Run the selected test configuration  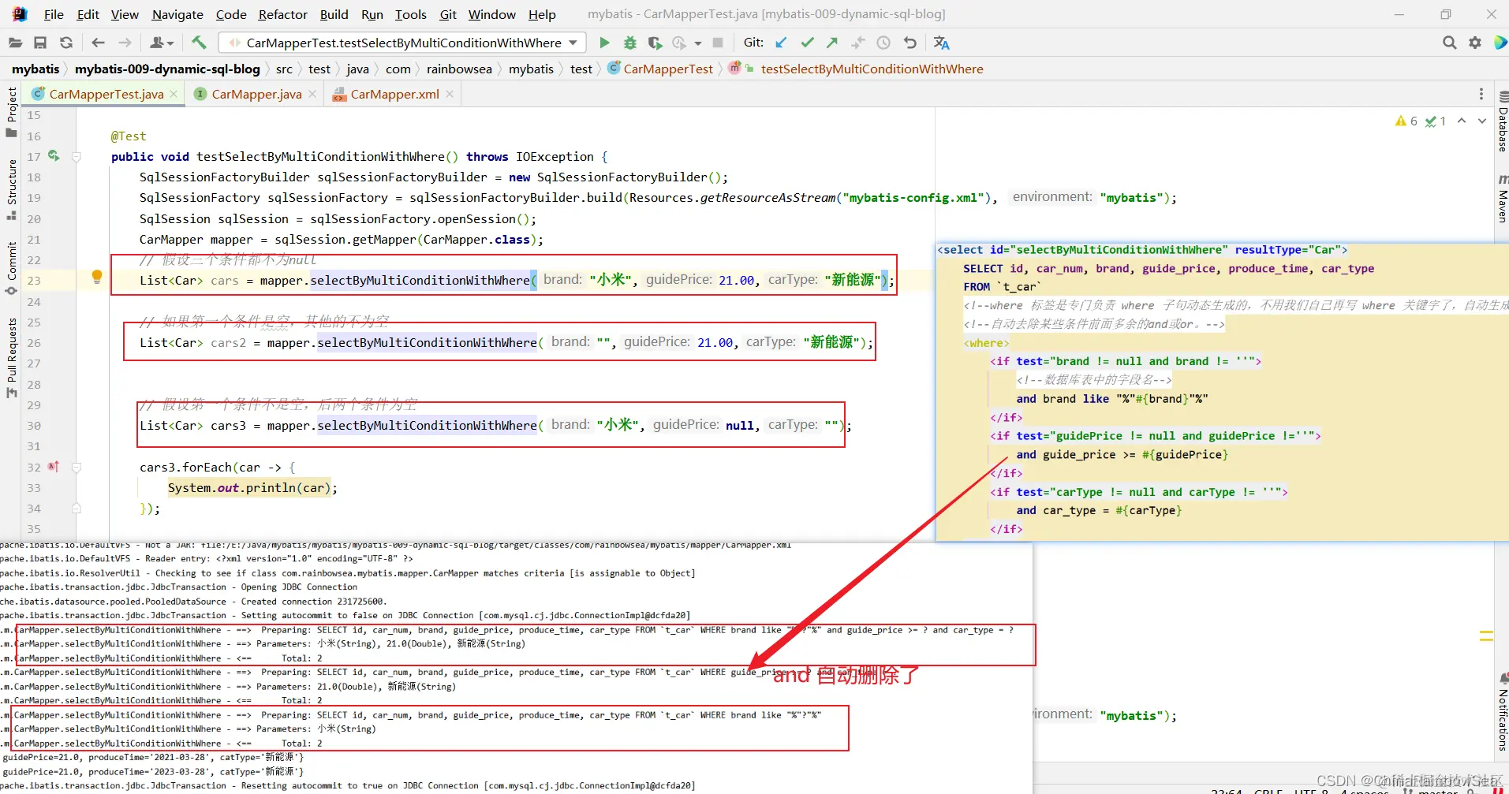604,43
